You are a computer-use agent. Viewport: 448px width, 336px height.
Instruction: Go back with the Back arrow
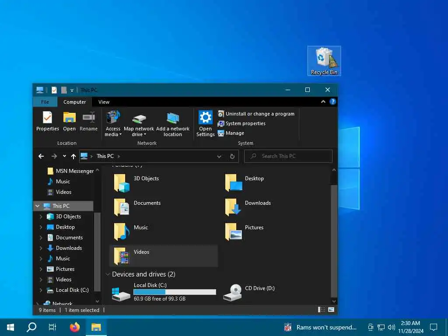(41, 156)
